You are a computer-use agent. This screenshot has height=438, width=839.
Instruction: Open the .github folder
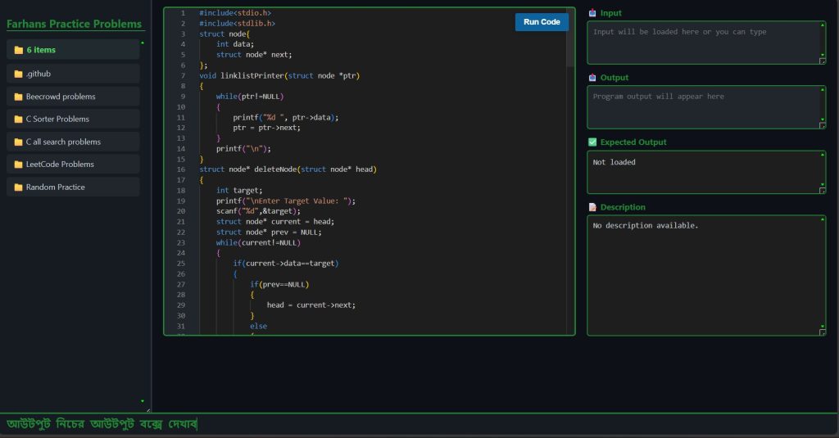(x=39, y=74)
